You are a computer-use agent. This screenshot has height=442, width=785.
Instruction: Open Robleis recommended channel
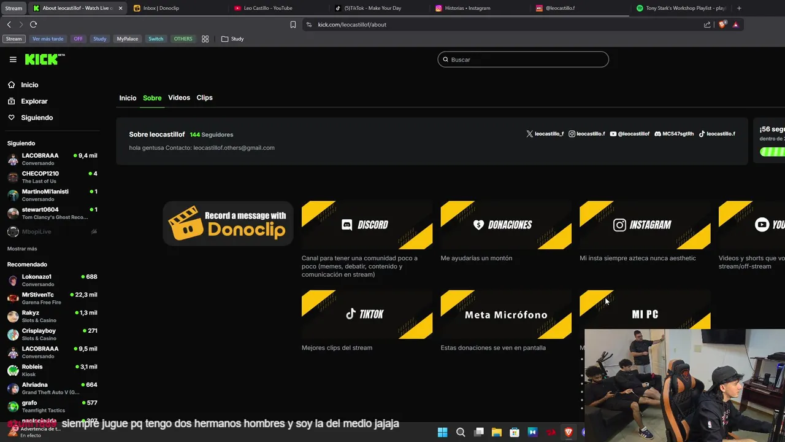(x=52, y=370)
